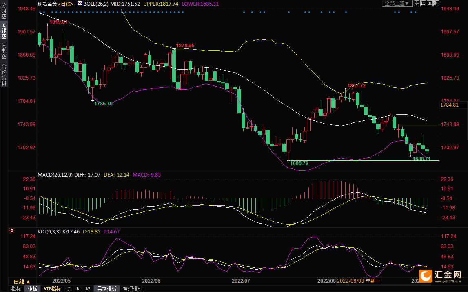
Task: Toggle the BB indicator button
Action: click(88, 289)
